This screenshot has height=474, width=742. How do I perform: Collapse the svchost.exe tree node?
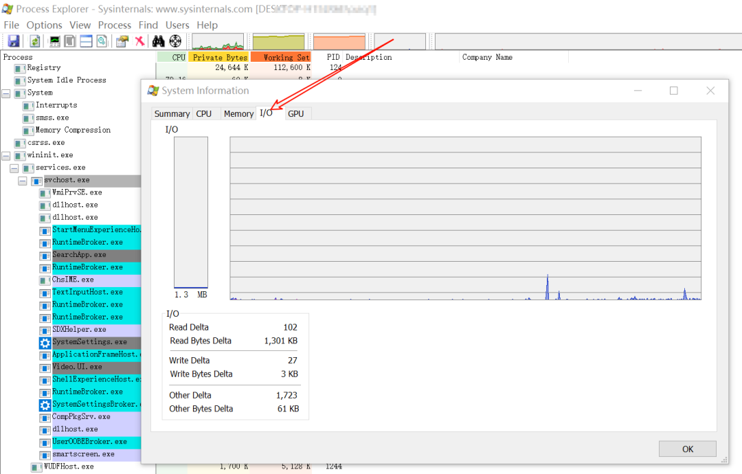coord(22,181)
